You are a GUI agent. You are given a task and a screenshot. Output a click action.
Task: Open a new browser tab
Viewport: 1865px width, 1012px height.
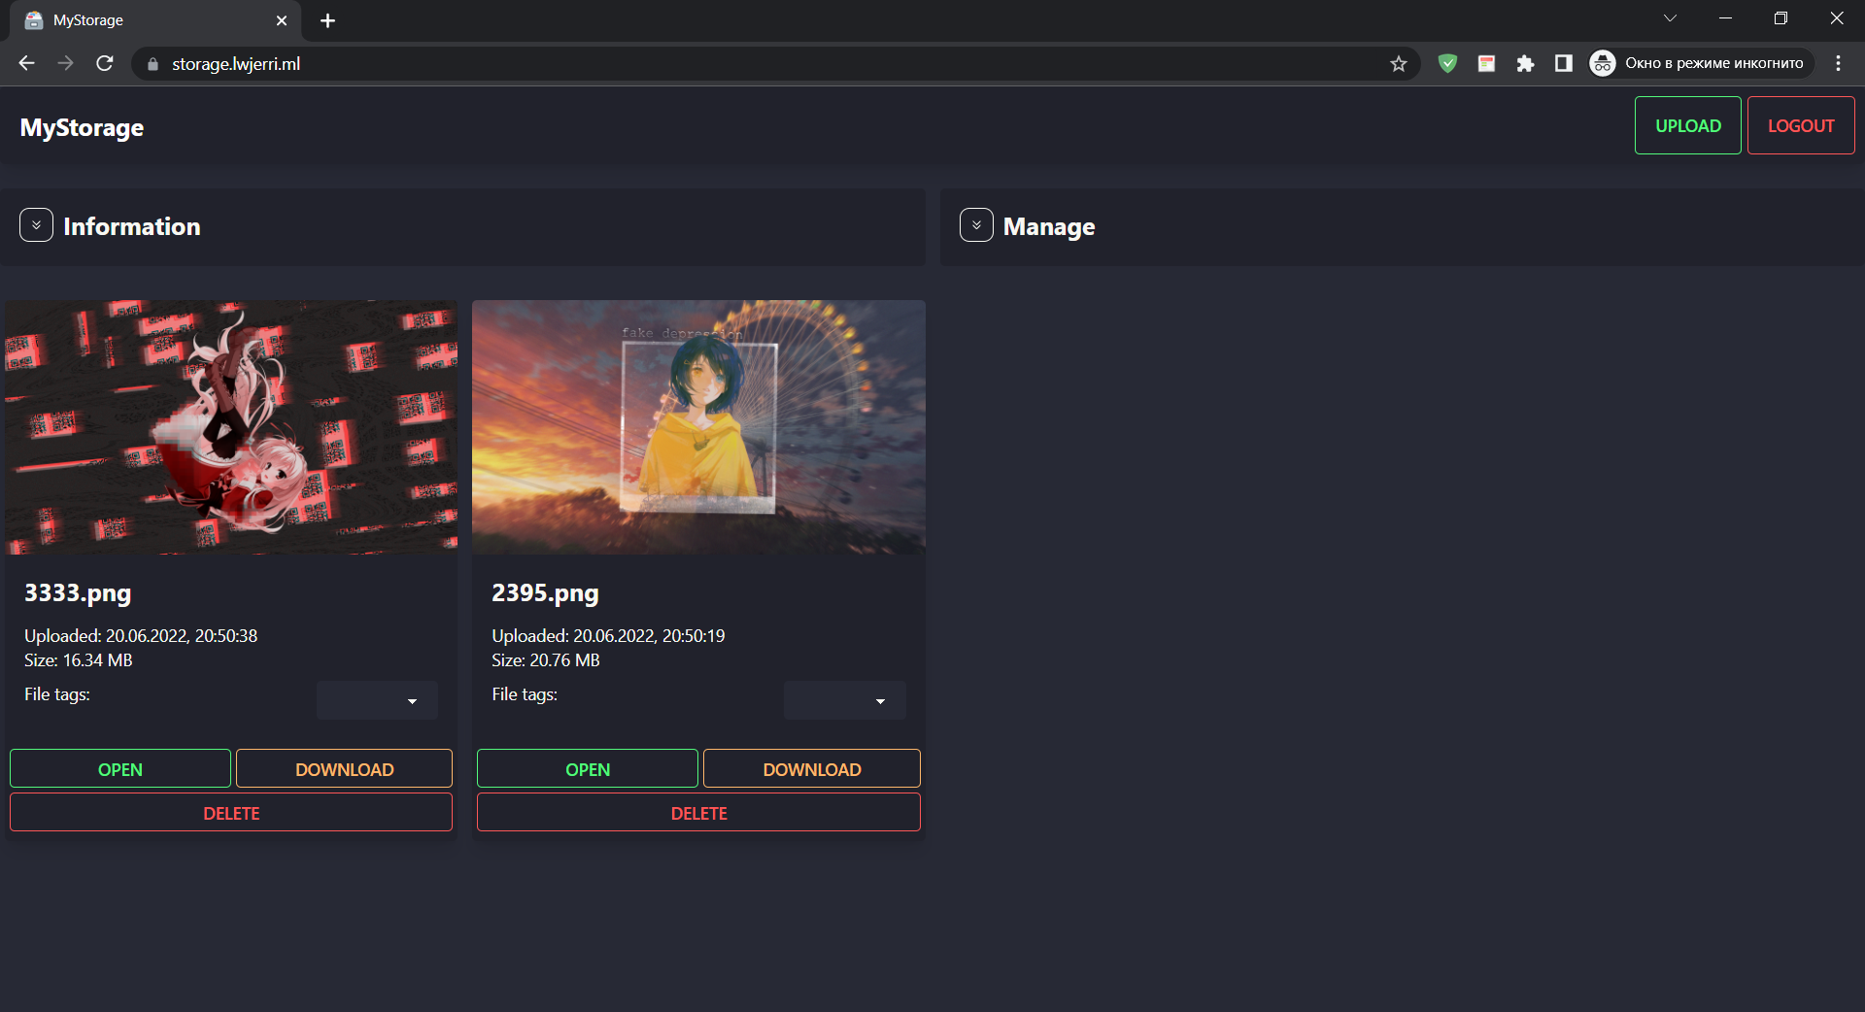tap(327, 20)
